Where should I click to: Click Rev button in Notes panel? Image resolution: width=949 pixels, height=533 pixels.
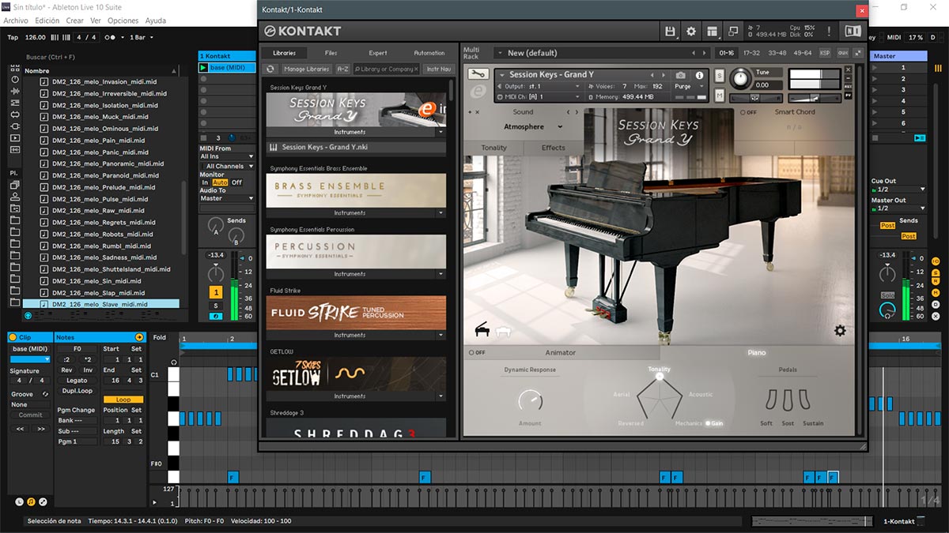[x=66, y=370]
